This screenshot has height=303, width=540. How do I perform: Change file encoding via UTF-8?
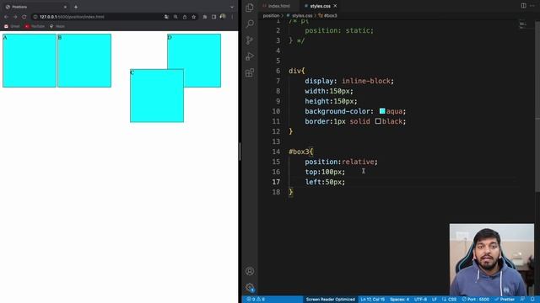click(420, 300)
